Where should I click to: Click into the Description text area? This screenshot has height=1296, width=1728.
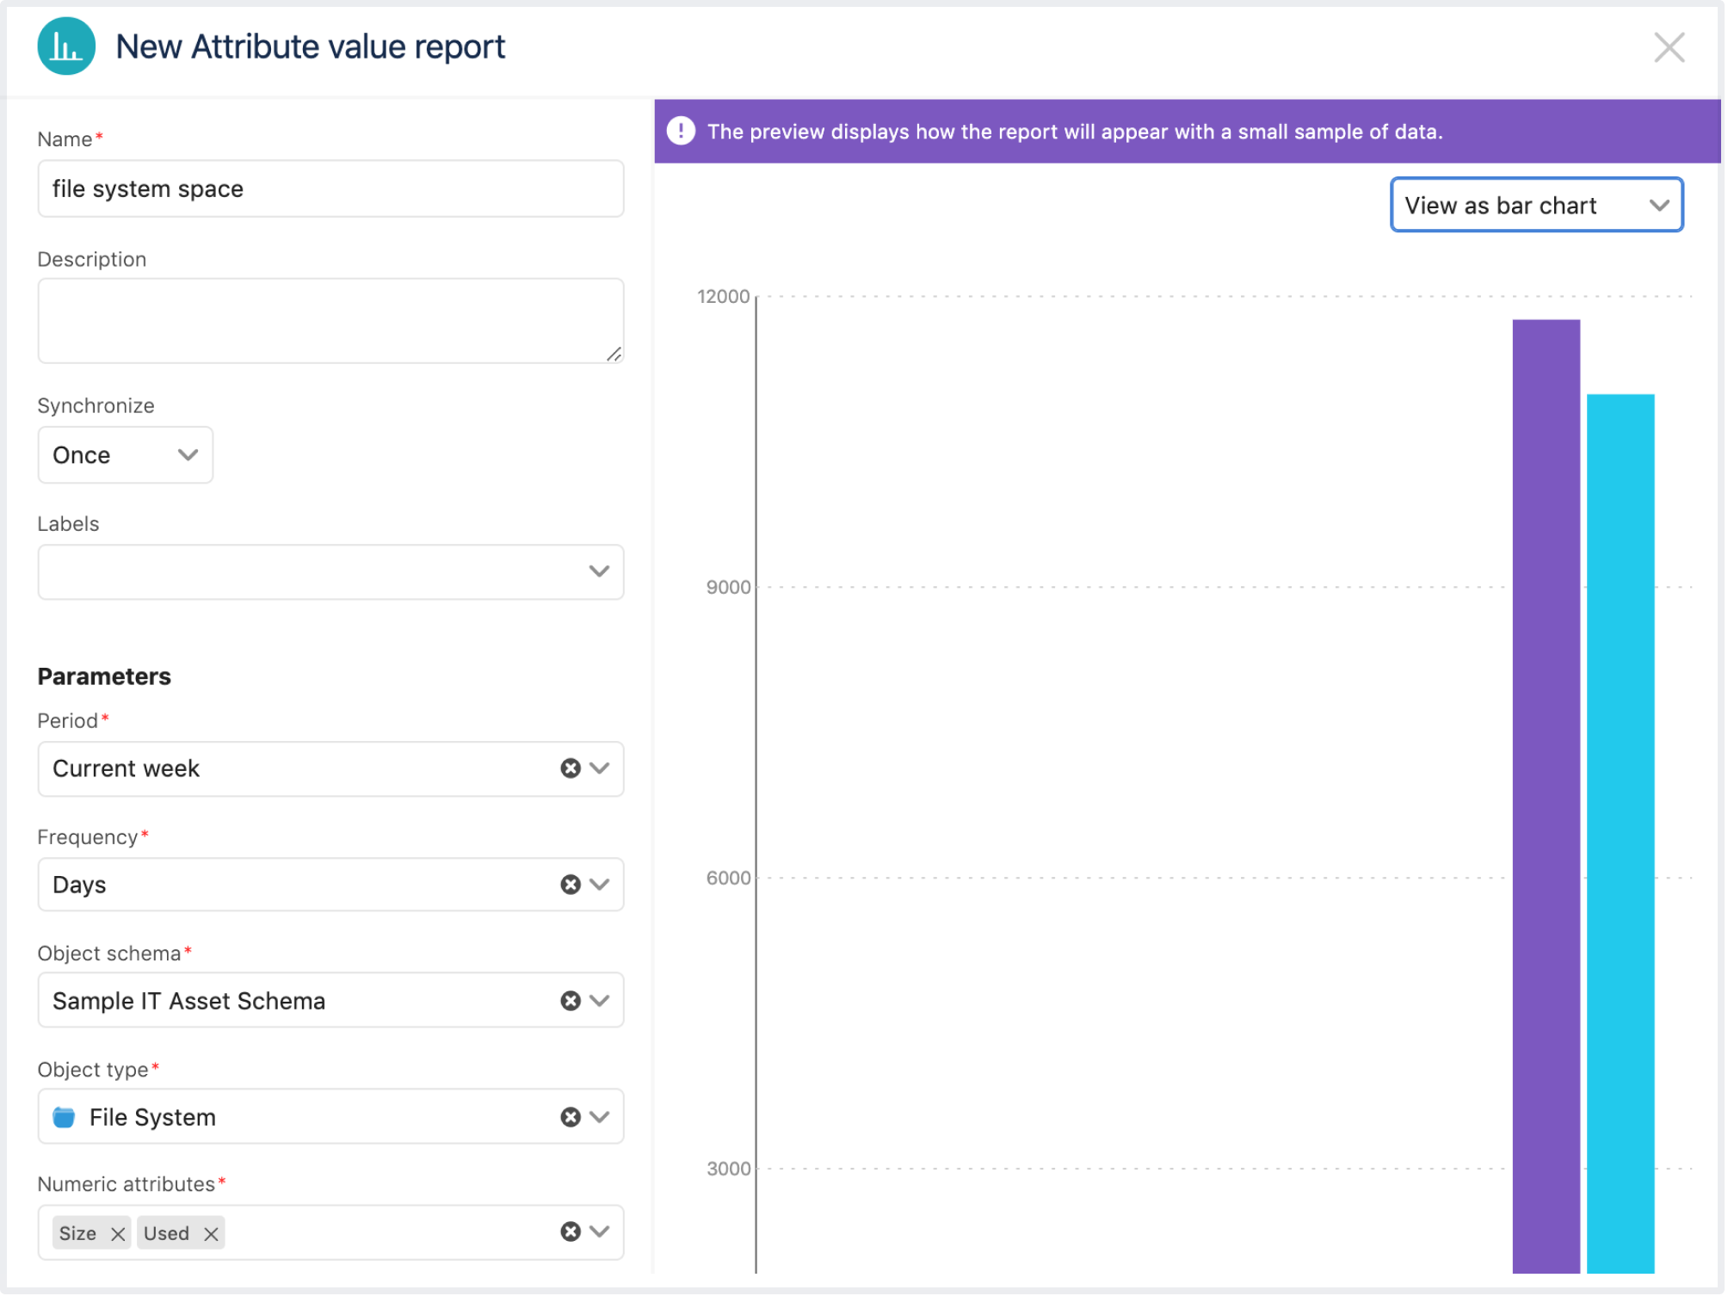(x=331, y=321)
